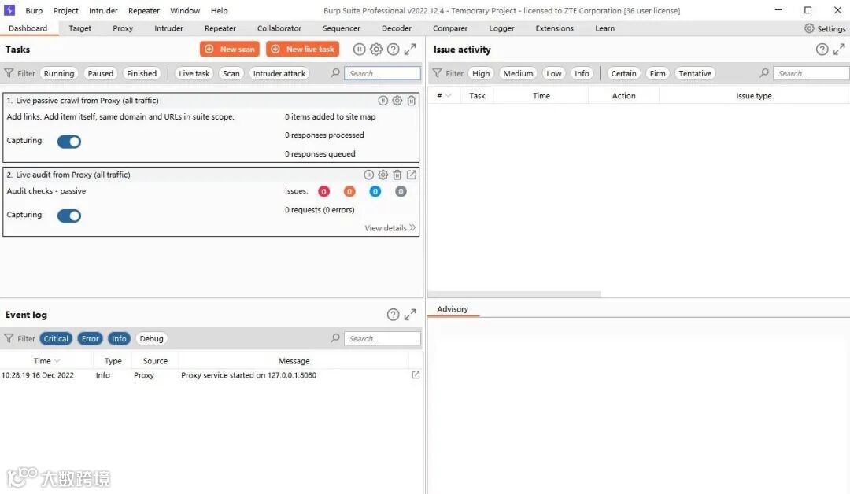Toggle the Medium severity issue filter
This screenshot has height=494, width=850.
click(x=518, y=74)
